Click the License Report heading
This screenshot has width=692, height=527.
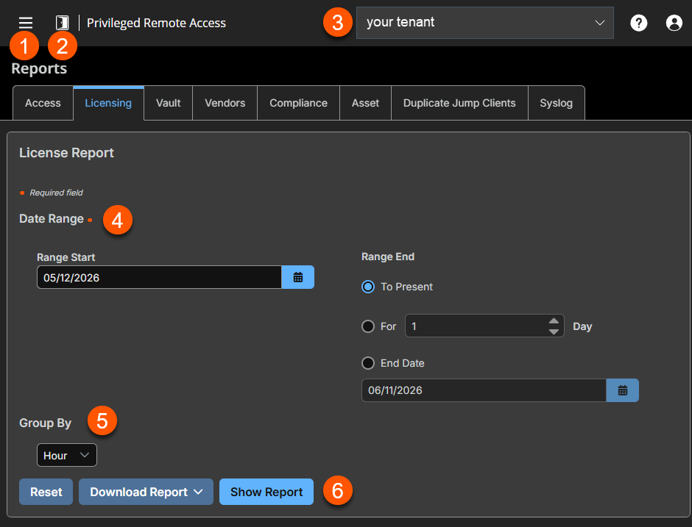click(x=67, y=153)
